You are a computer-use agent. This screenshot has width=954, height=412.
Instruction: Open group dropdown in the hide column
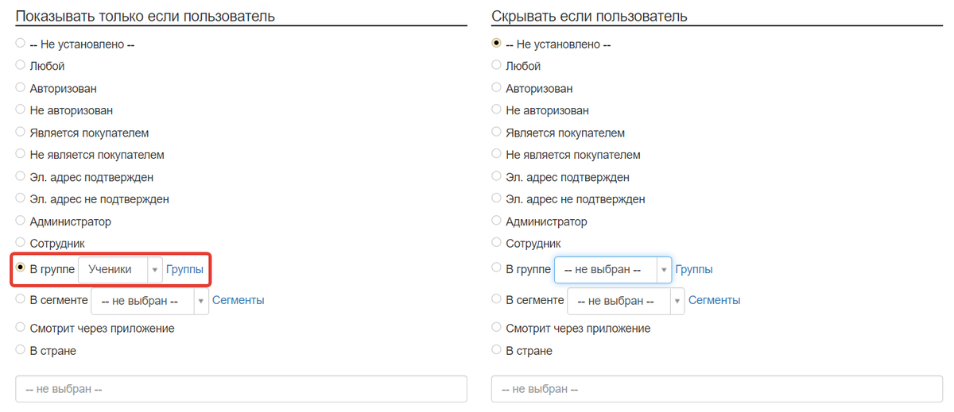[x=613, y=270]
